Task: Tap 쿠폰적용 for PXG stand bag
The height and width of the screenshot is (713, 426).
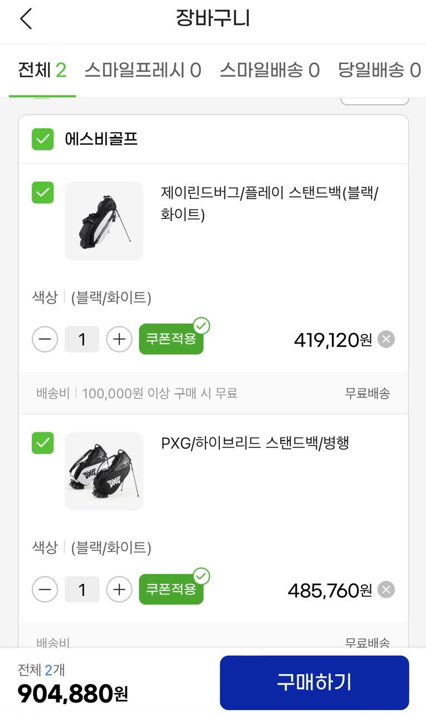Action: (171, 589)
